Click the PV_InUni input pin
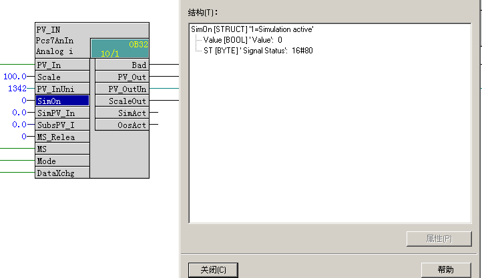 tap(61, 89)
